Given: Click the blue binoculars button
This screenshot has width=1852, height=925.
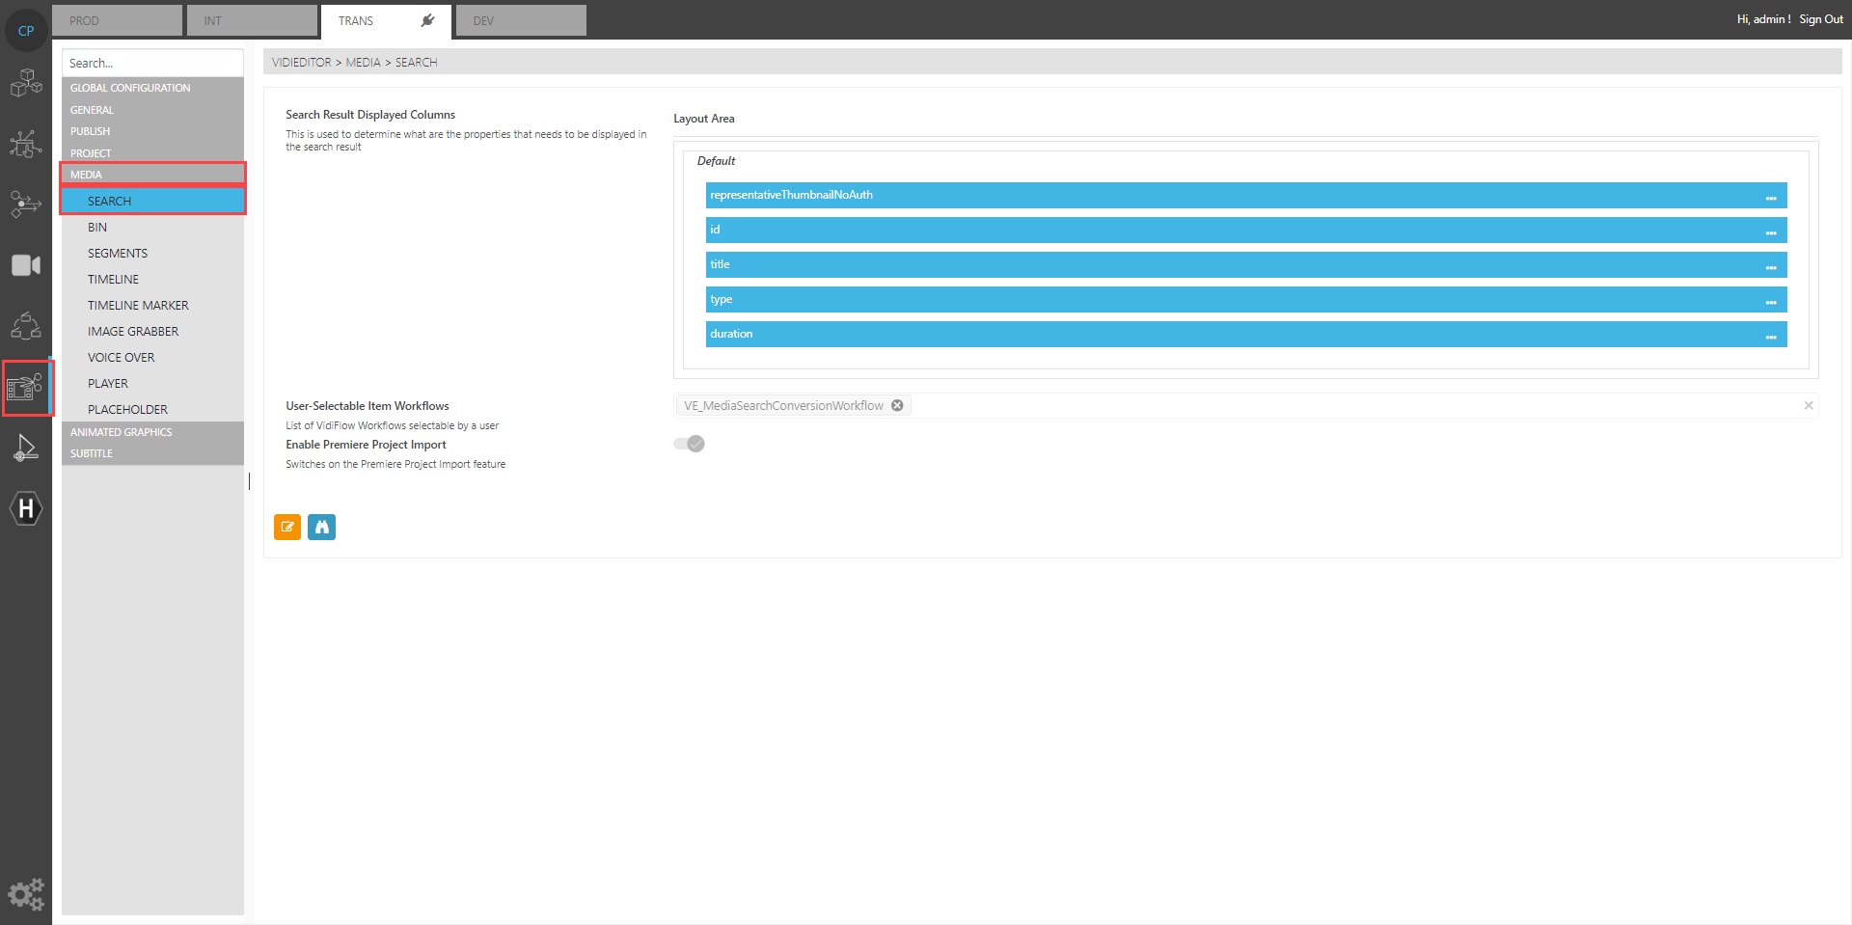Looking at the screenshot, I should [321, 527].
